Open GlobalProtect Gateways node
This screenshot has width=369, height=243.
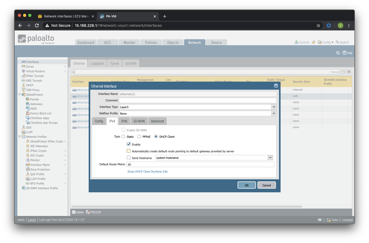[x=36, y=104]
